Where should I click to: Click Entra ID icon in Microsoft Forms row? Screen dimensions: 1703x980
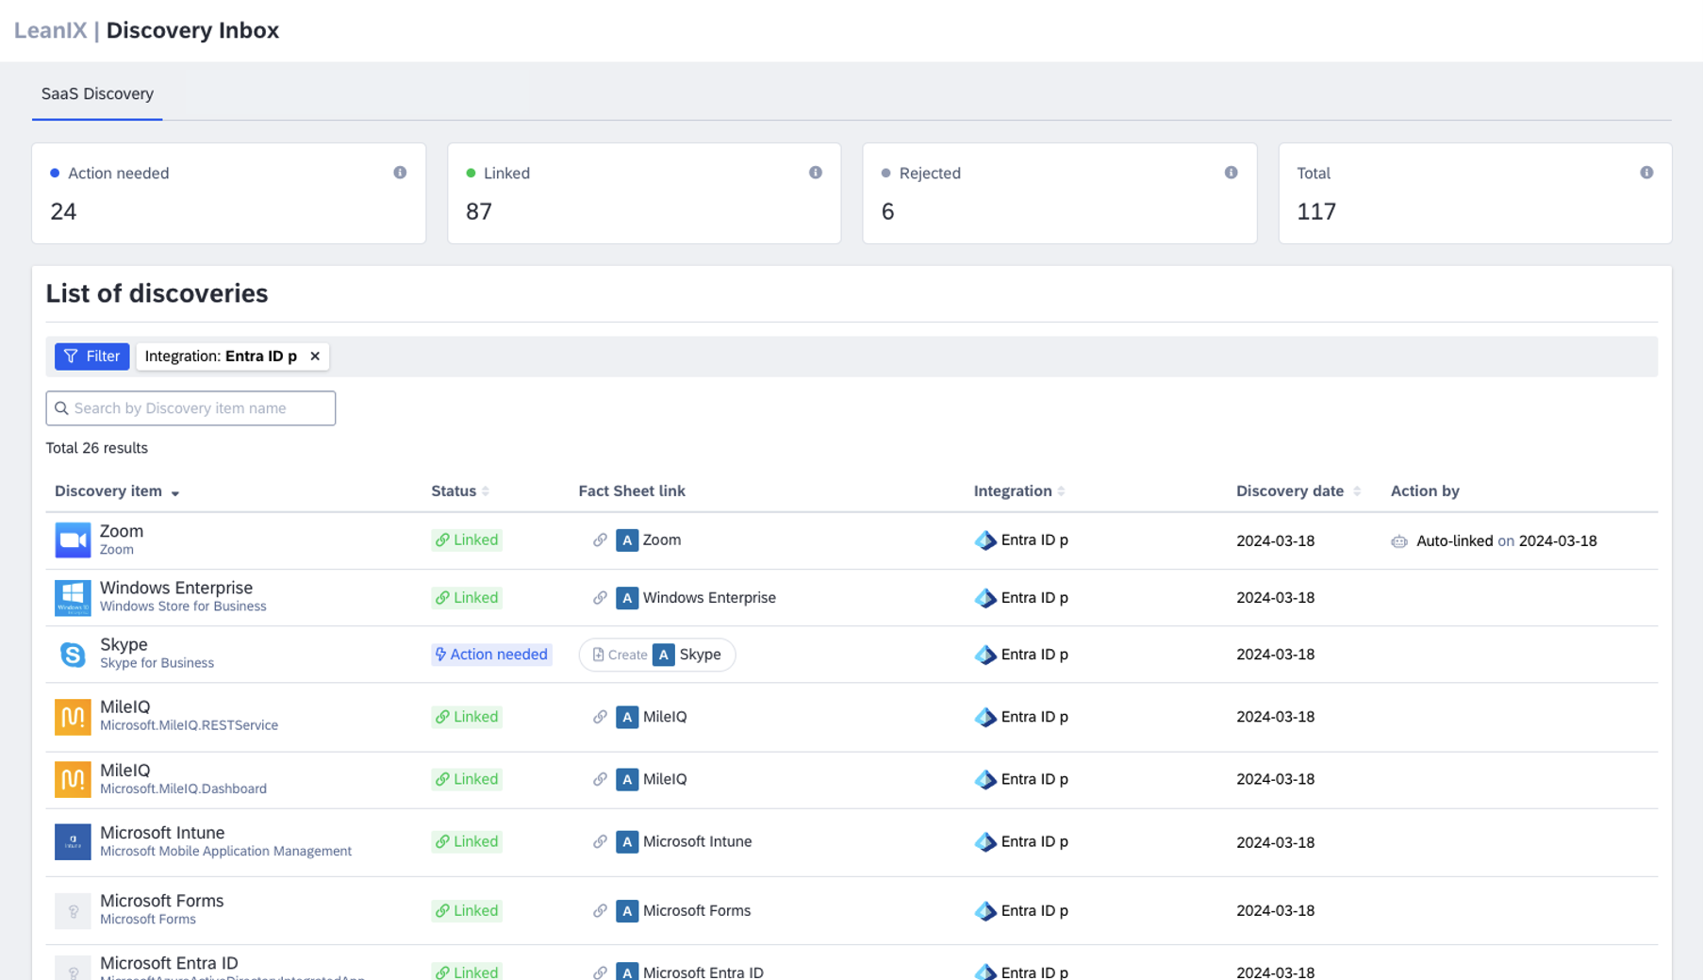tap(984, 910)
